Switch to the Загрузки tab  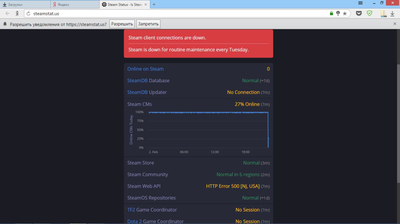point(25,4)
